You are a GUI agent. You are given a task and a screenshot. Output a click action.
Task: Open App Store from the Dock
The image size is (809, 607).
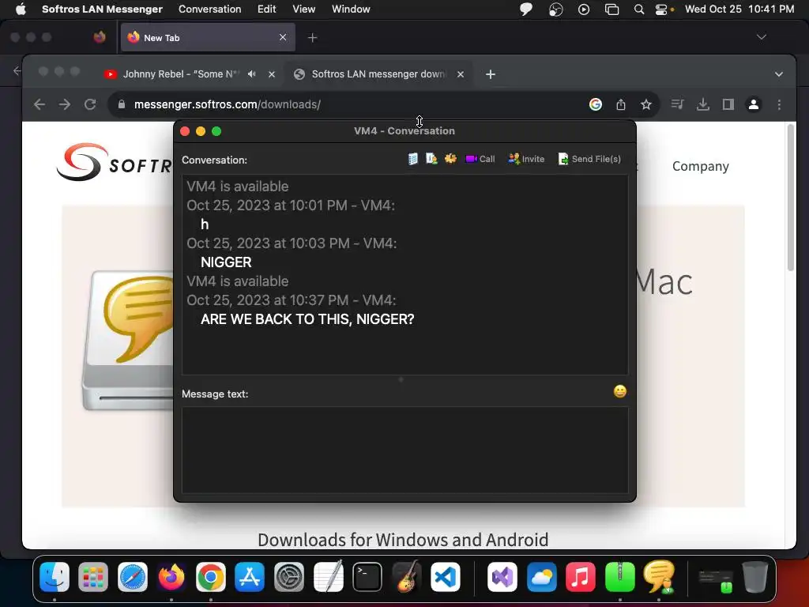250,576
